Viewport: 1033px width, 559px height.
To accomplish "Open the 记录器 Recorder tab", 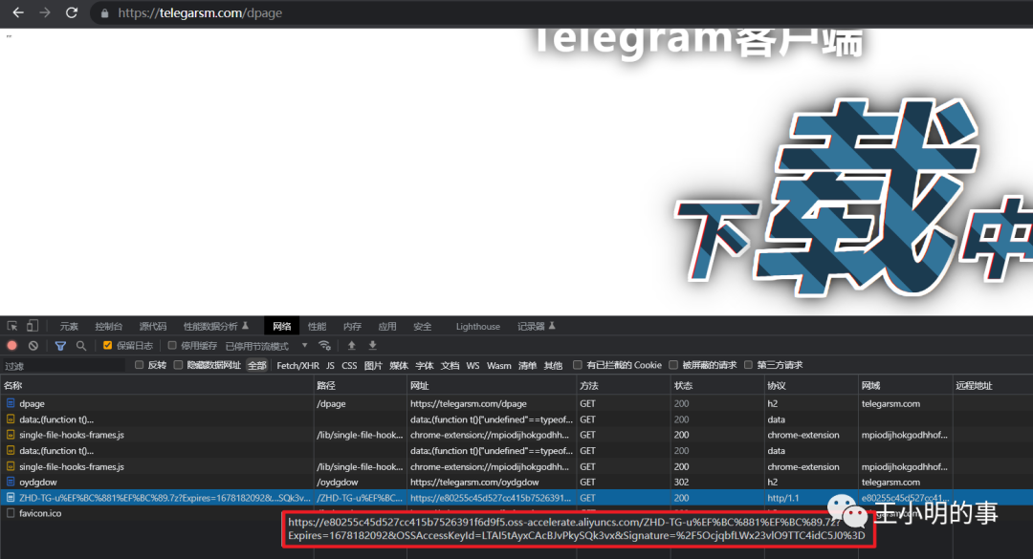I will [x=536, y=327].
